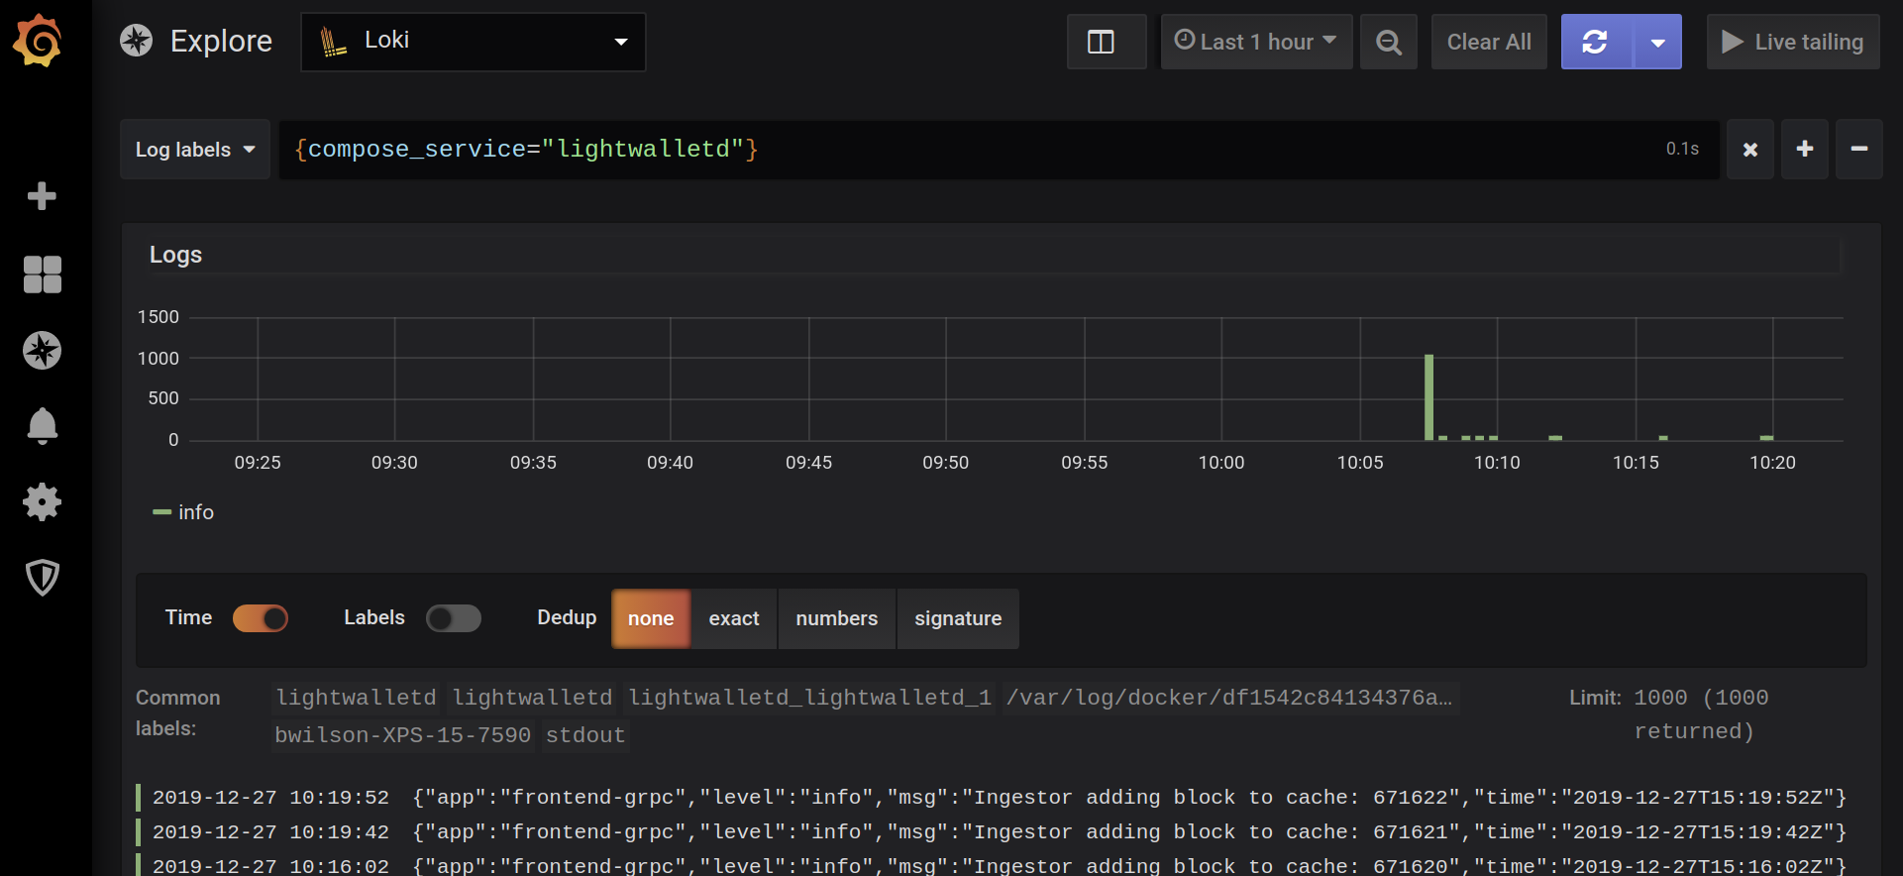
Task: Click the log row at 10:19:52
Action: (x=991, y=798)
